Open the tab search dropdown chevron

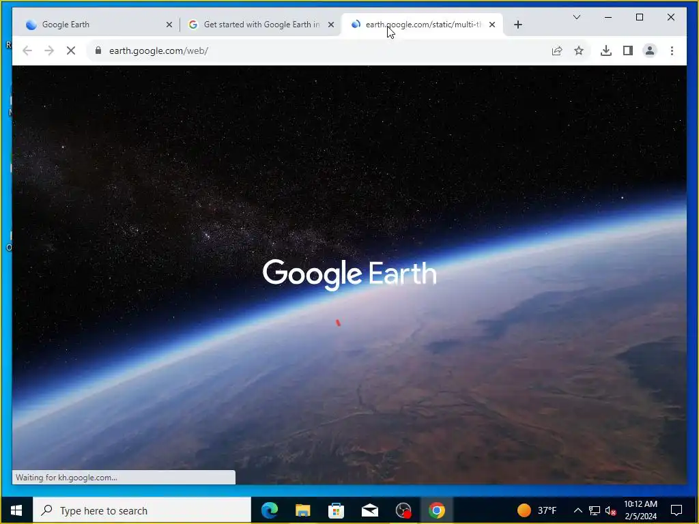coord(576,17)
